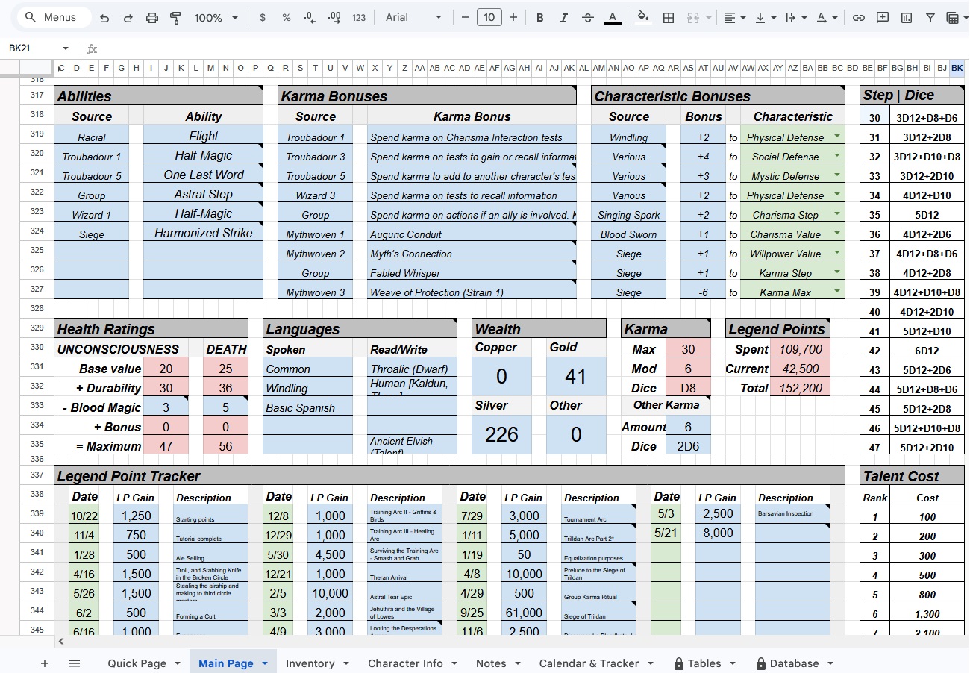Click the create filter funnel icon

(x=930, y=17)
